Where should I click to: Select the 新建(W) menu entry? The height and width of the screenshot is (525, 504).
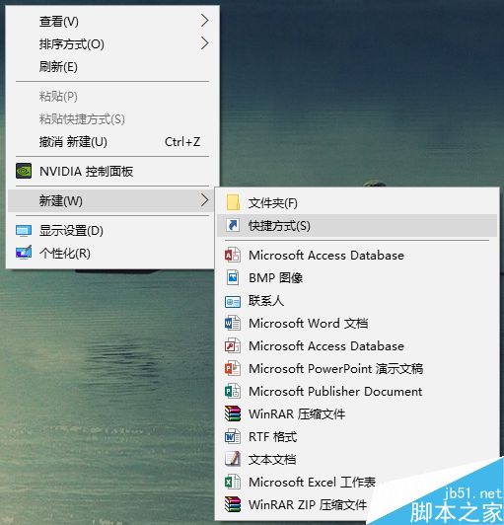[x=110, y=200]
